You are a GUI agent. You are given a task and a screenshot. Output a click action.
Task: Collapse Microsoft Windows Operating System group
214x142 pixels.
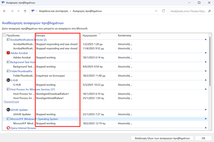[205, 119]
